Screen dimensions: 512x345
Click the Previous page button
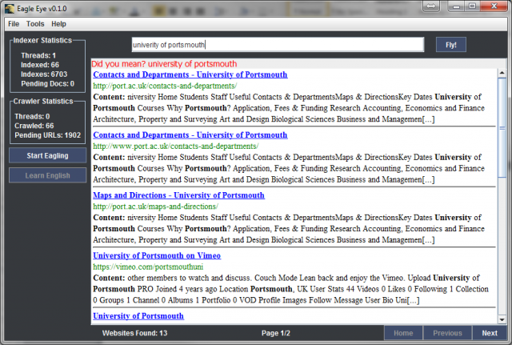(x=447, y=333)
